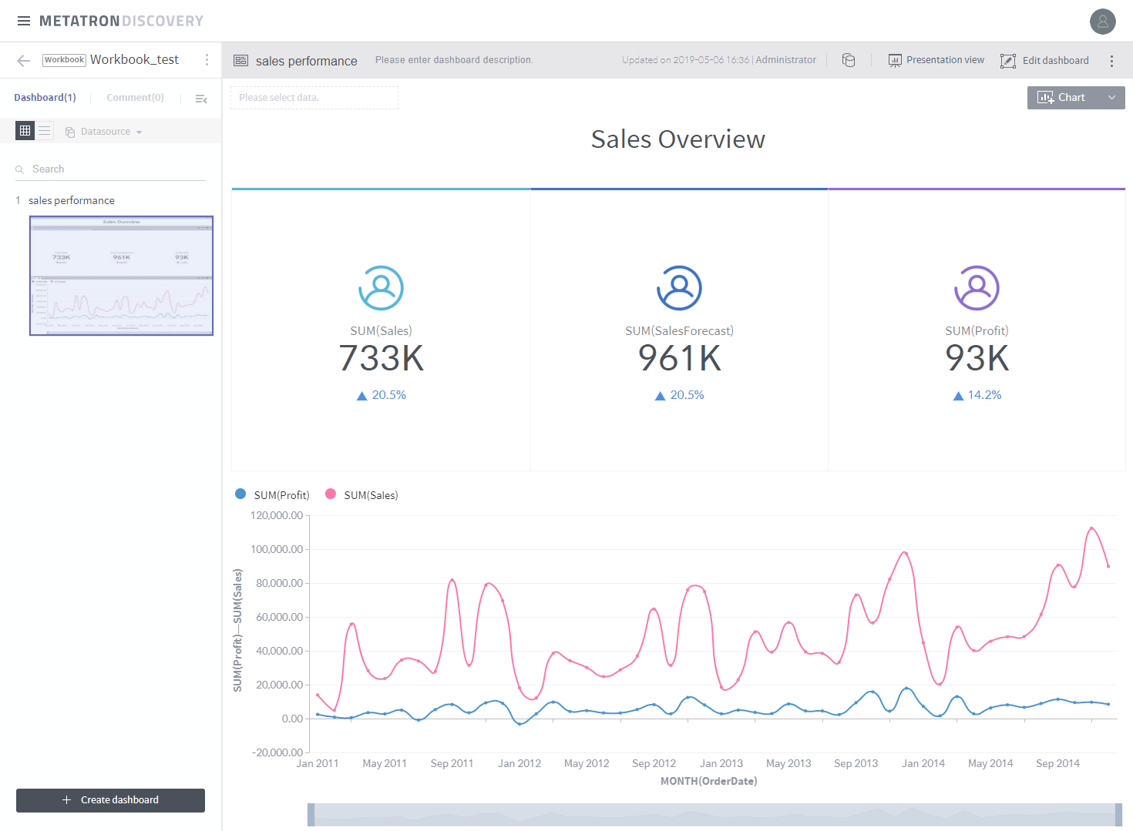Screen dimensions: 1133x831
Task: Open the sales performance thumbnail preview
Action: [121, 276]
